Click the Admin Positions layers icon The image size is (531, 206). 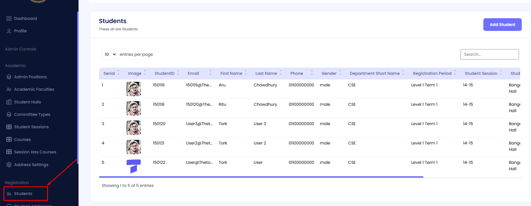coord(9,77)
